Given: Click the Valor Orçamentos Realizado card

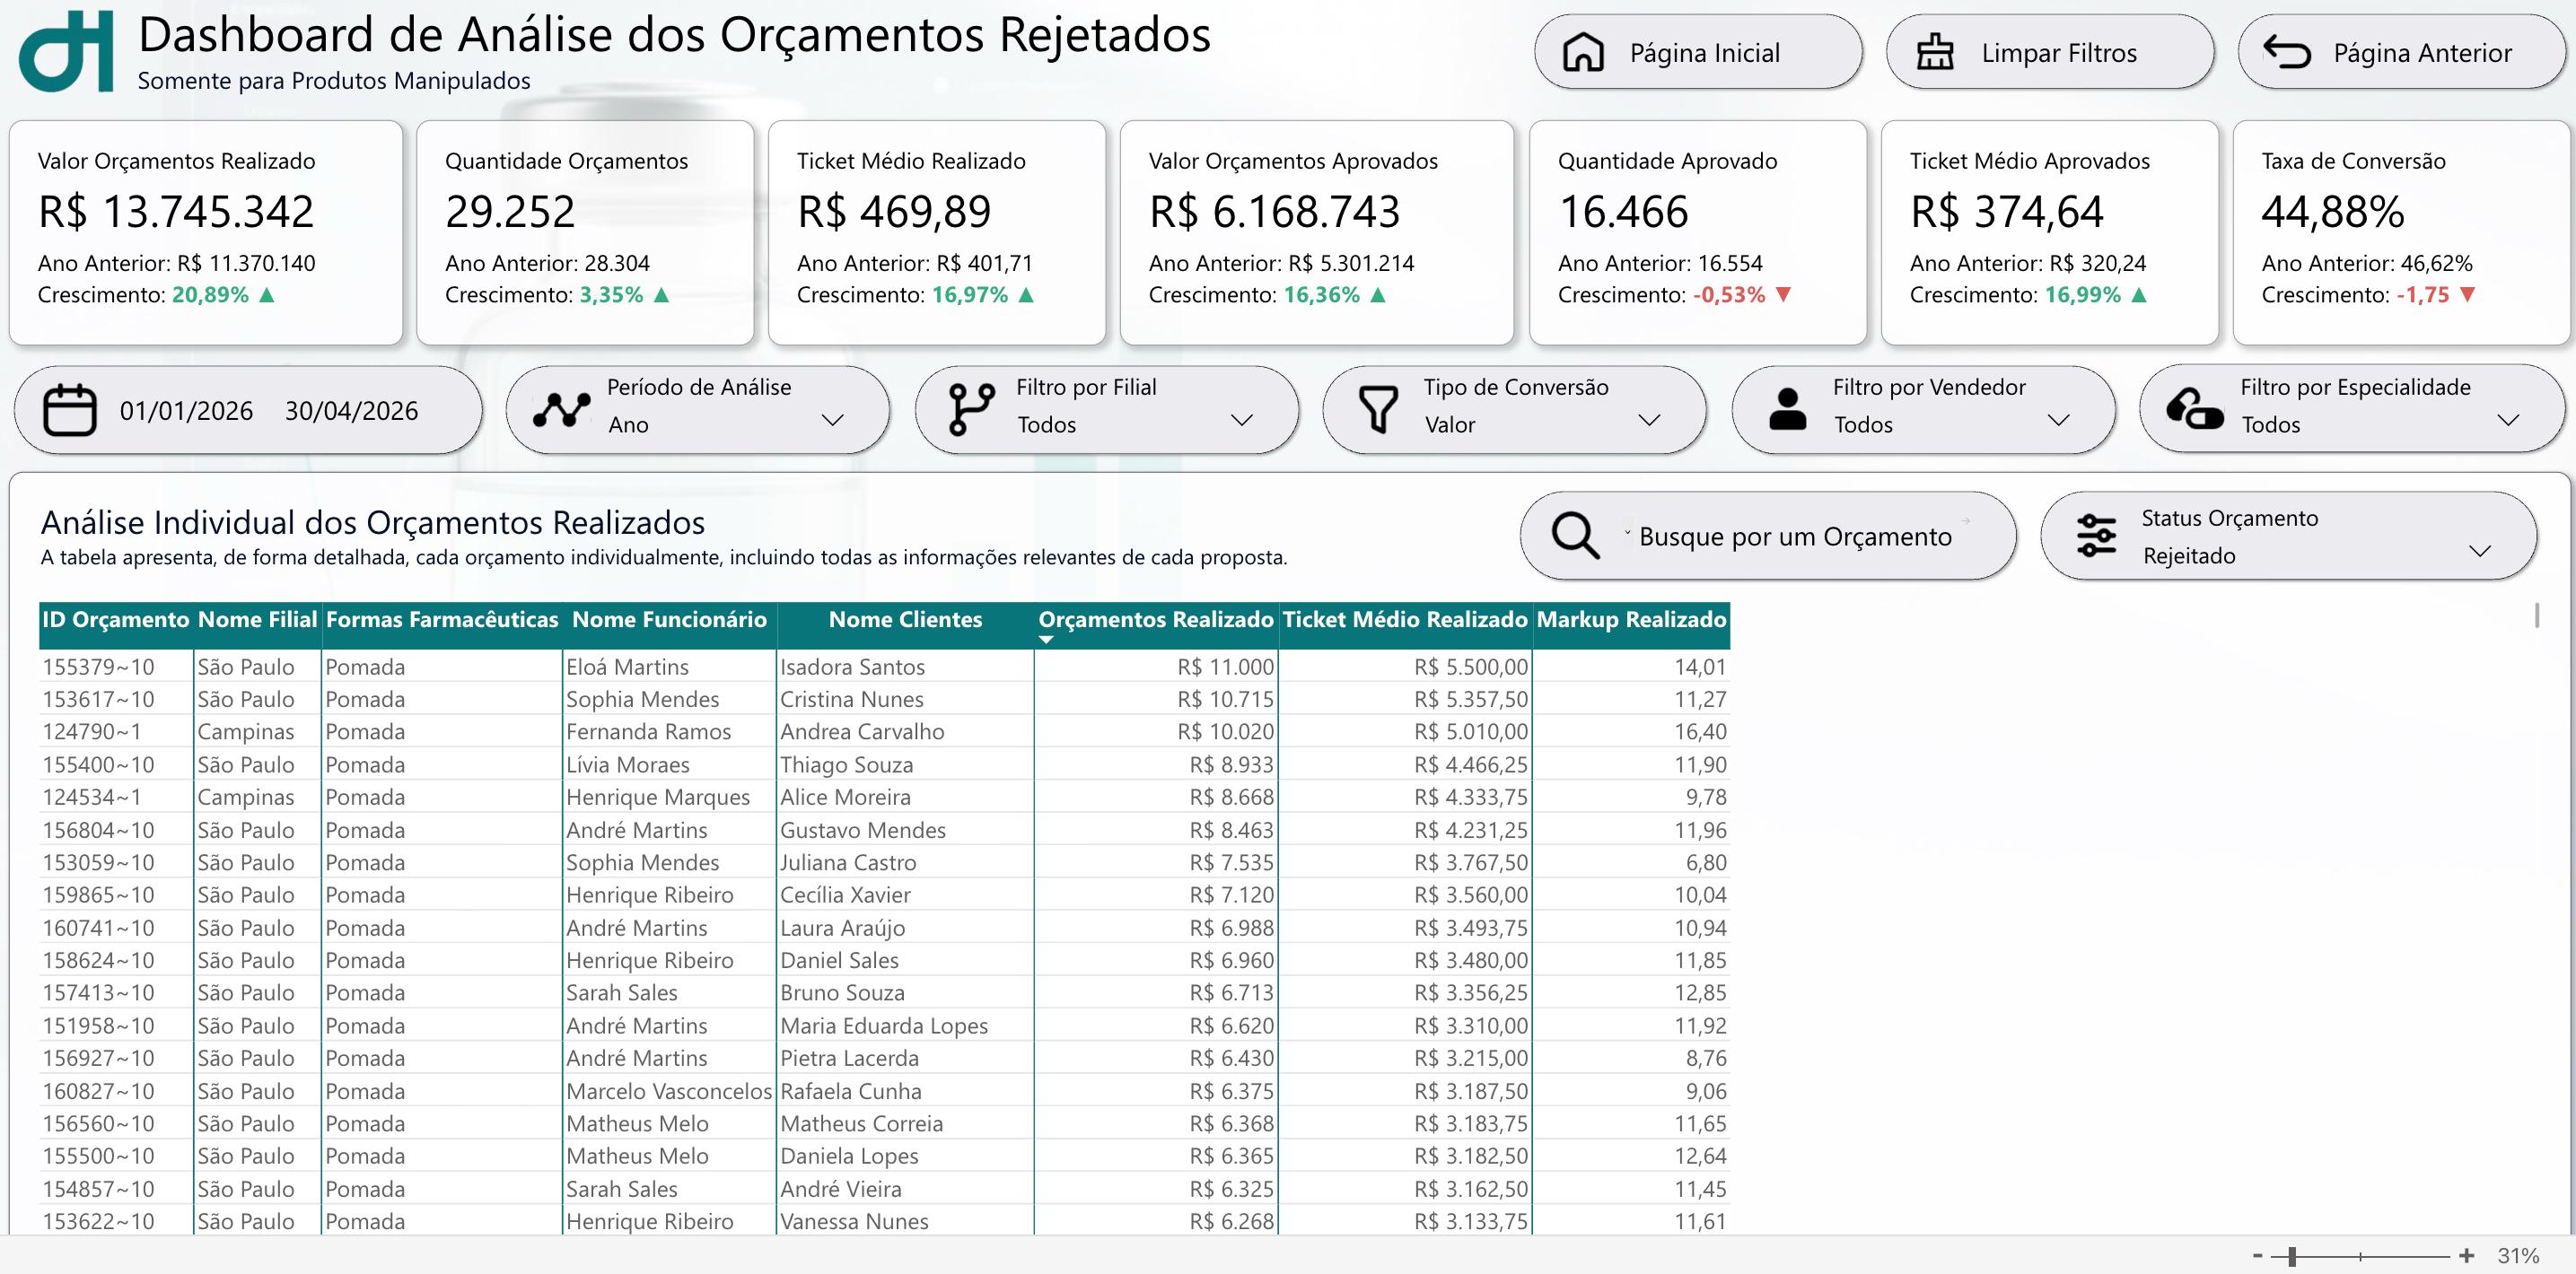Looking at the screenshot, I should [x=206, y=232].
